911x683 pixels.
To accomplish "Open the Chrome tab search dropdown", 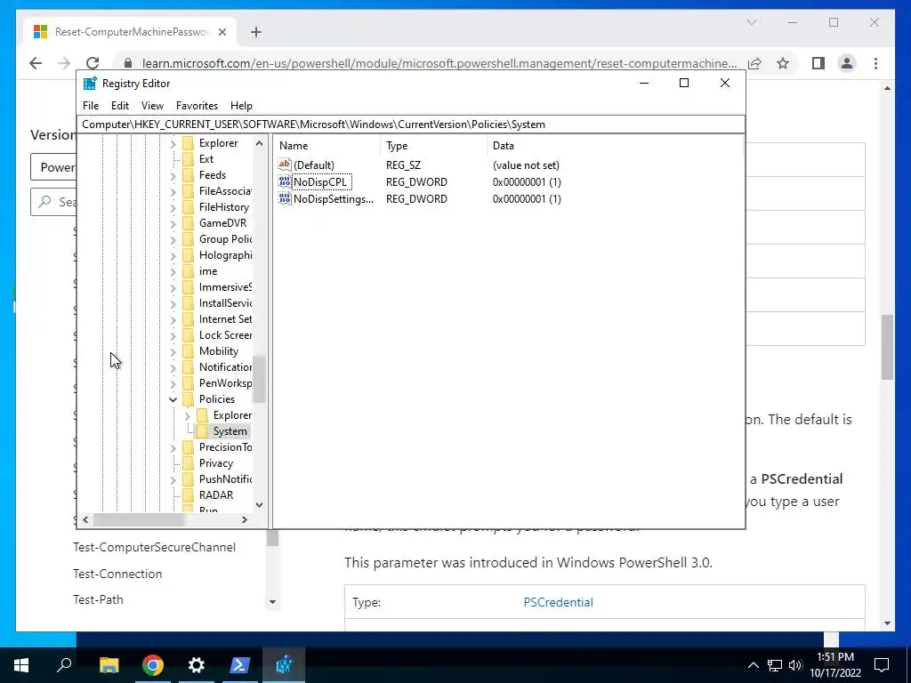I will [x=752, y=22].
